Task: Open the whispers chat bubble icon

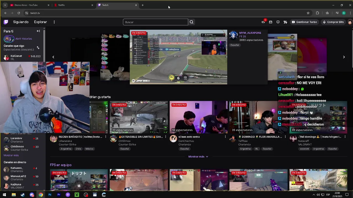Action: pos(278,22)
